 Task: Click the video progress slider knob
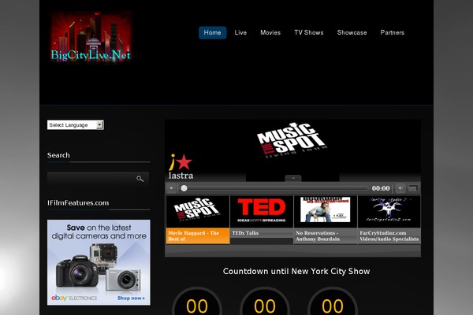(x=184, y=188)
